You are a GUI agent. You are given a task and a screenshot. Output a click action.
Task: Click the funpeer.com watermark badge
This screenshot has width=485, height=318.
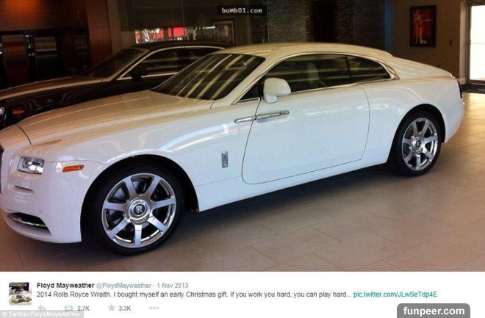click(434, 311)
